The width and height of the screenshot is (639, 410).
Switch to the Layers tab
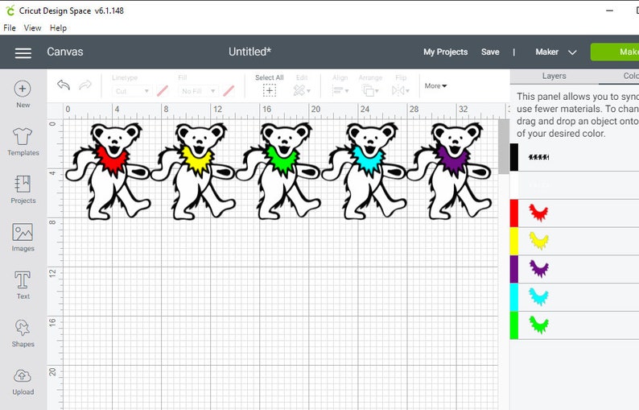click(x=554, y=76)
